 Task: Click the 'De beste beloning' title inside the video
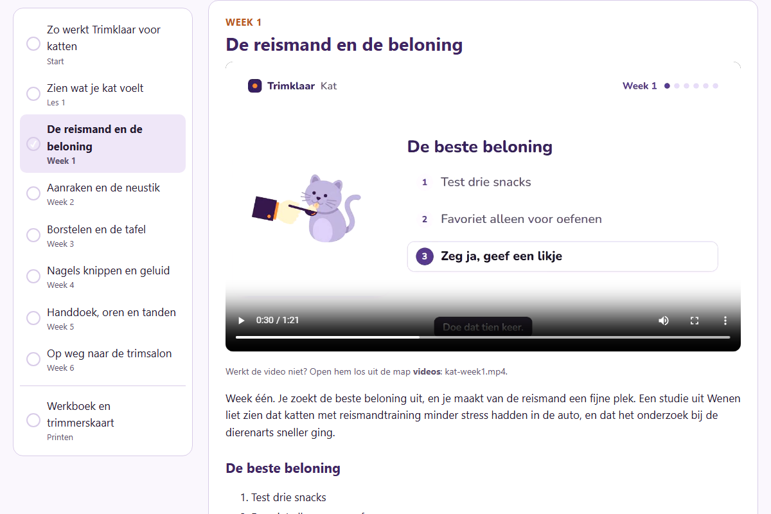(x=480, y=146)
